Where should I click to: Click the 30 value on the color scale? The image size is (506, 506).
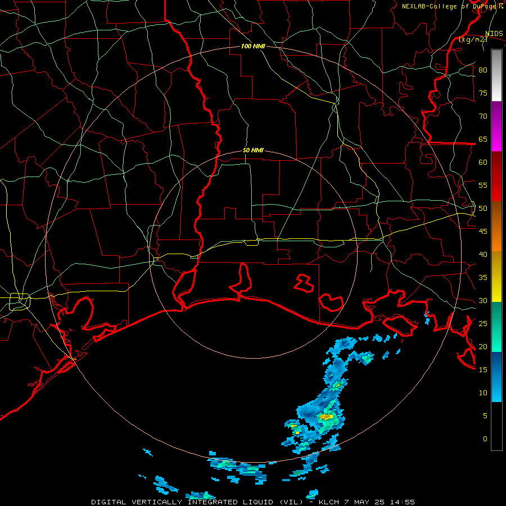tap(483, 301)
